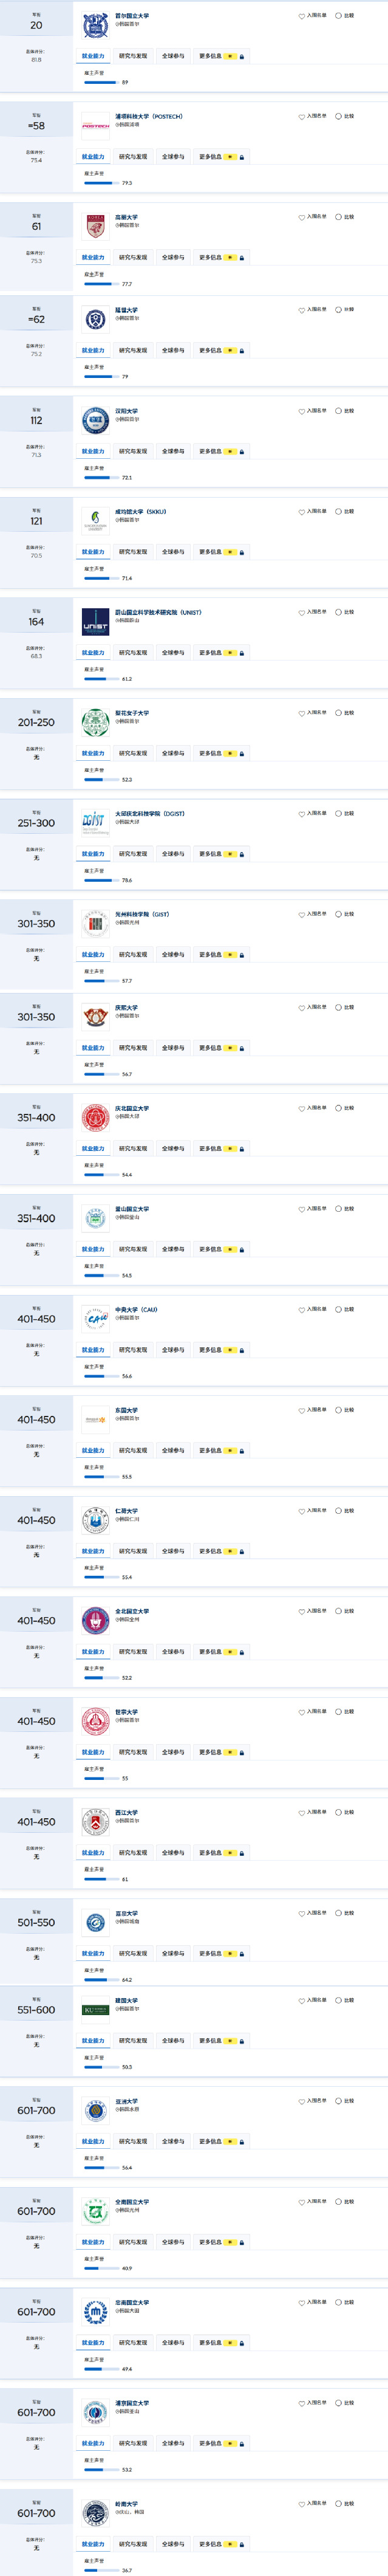The width and height of the screenshot is (388, 2576).
Task: Open the UNIST logo thumbnail
Action: 95,622
